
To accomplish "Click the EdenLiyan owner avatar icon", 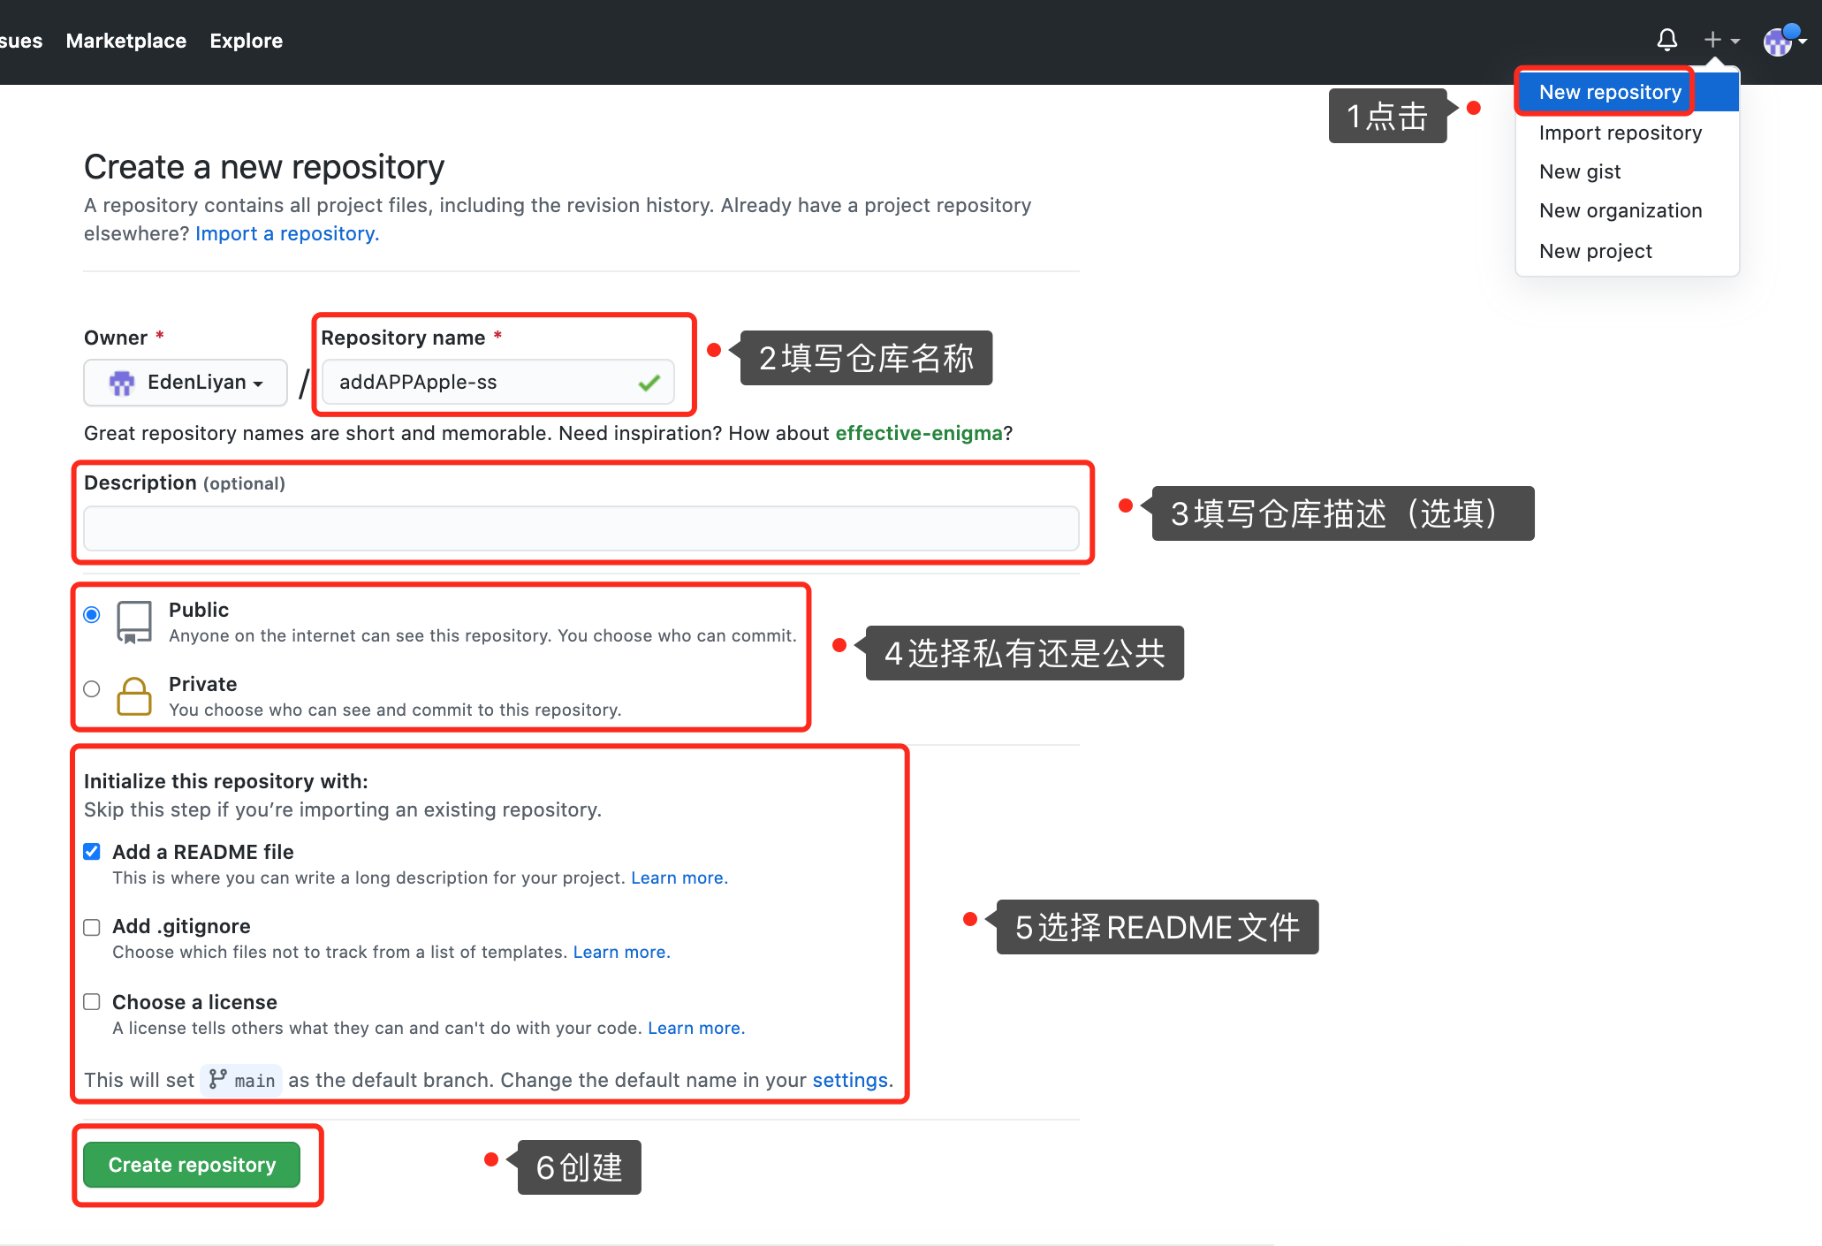I will [122, 383].
